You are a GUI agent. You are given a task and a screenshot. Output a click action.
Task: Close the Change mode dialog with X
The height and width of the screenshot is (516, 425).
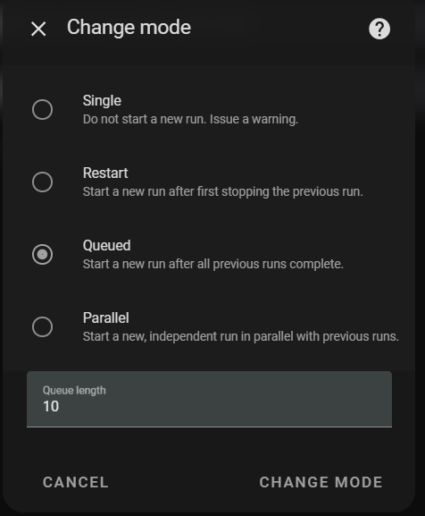coord(38,29)
